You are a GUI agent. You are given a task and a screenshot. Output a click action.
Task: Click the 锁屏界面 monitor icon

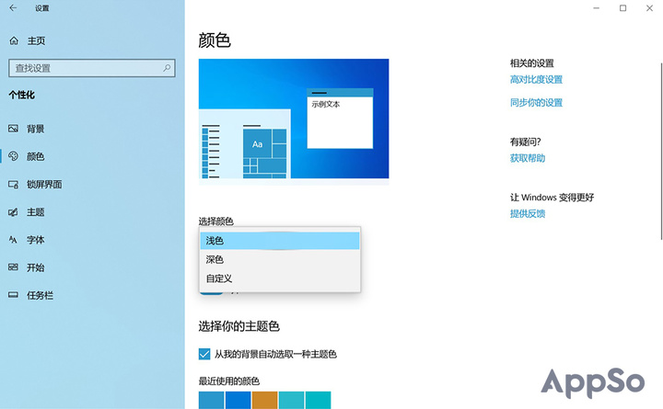pyautogui.click(x=13, y=184)
